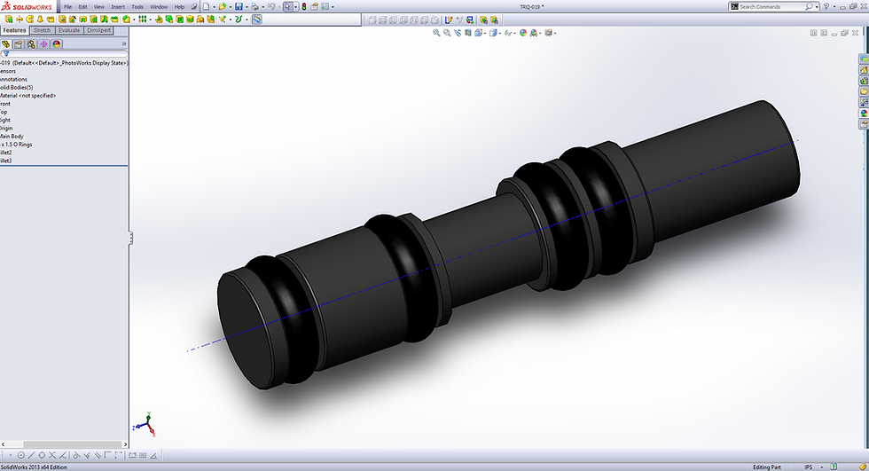Open the DimXpertManager crosshair panel tab
Image resolution: width=869 pixels, height=471 pixels.
coord(43,43)
